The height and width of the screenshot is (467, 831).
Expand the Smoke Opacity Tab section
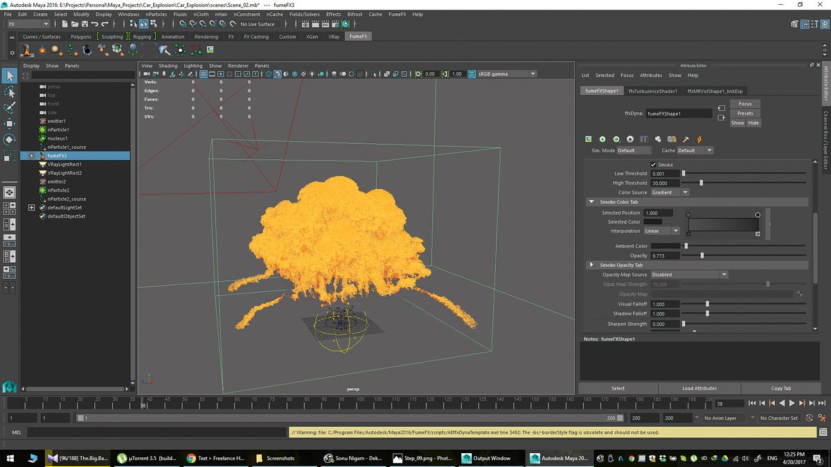591,264
